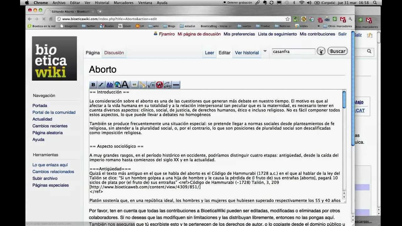
Task: Open Cambios recientes in the sidebar
Action: (50, 126)
